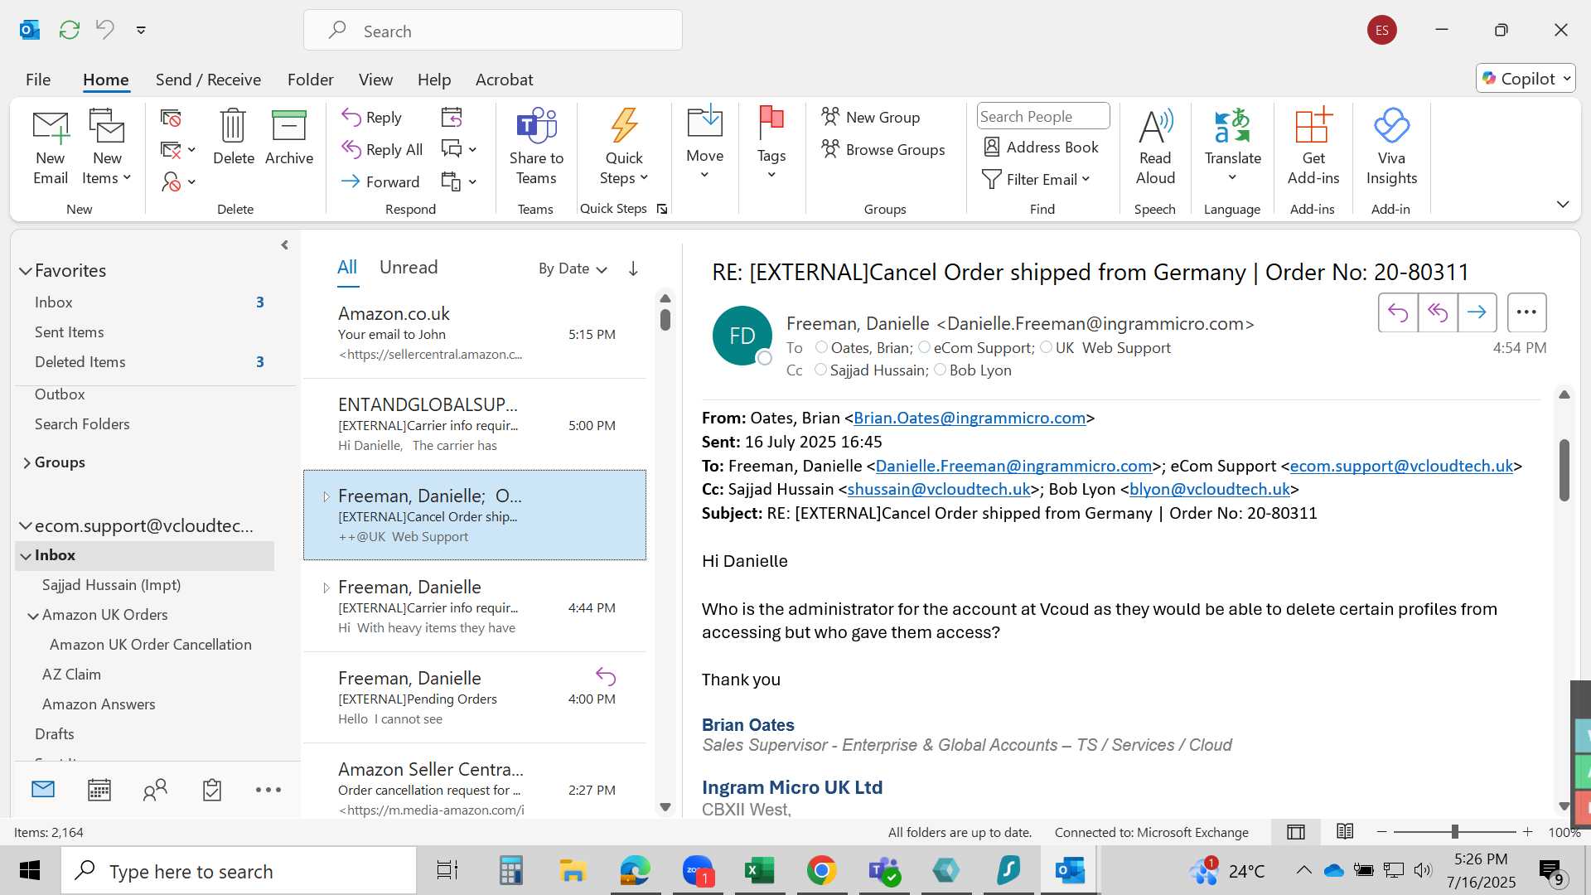Open By Date sort dropdown

[x=573, y=268]
